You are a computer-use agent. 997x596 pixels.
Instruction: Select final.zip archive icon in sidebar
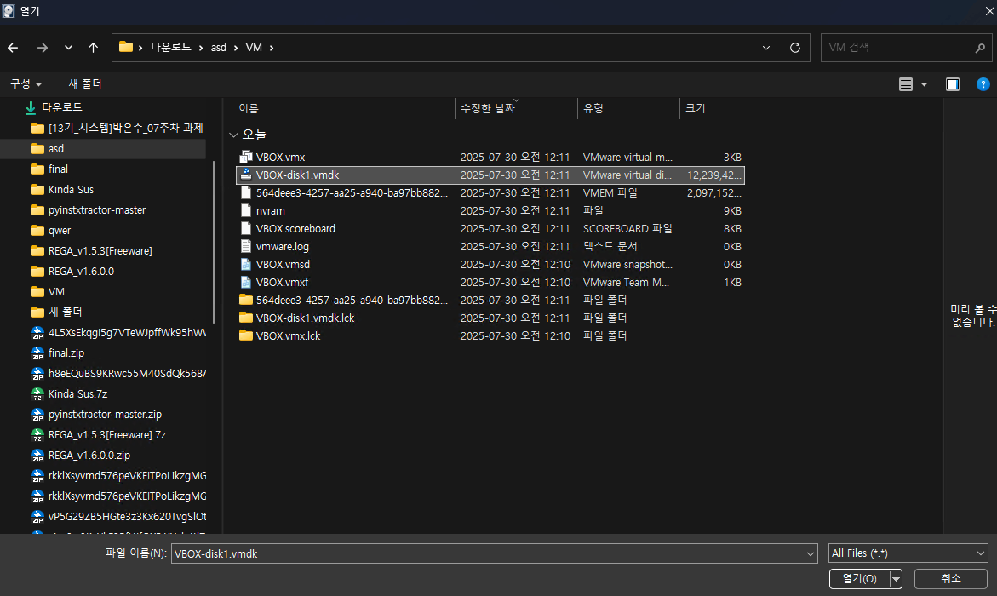point(37,353)
